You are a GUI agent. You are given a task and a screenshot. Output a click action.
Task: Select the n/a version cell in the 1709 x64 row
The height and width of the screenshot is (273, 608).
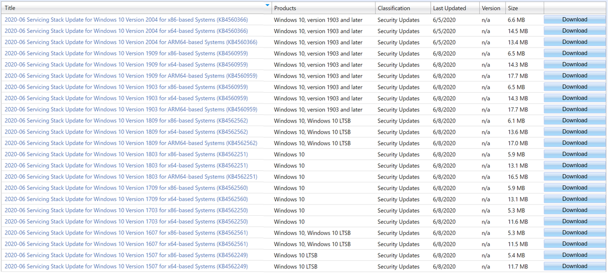[x=486, y=200]
